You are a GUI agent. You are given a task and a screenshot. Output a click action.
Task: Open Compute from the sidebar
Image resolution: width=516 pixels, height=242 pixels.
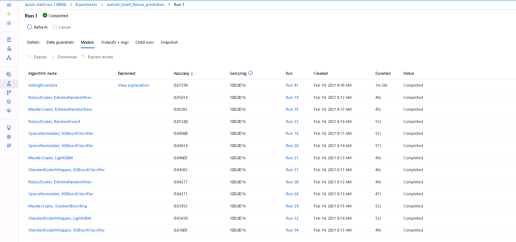coord(9,127)
